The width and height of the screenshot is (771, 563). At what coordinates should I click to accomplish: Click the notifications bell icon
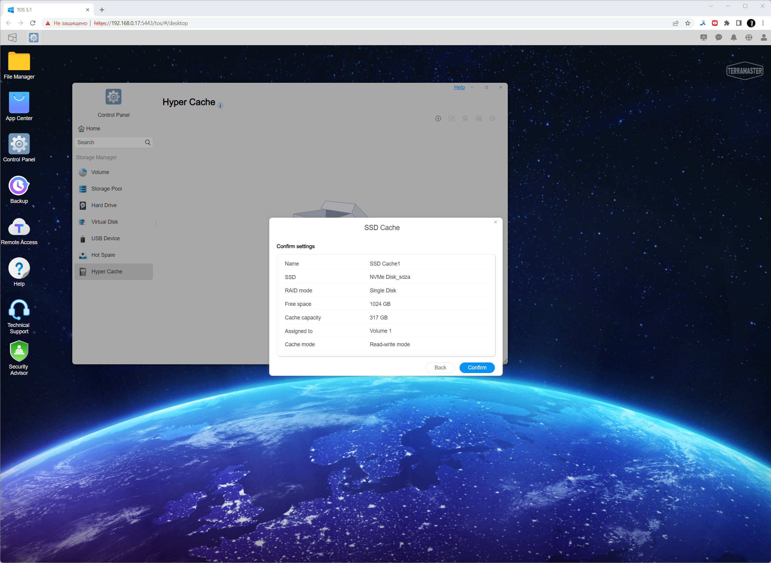tap(734, 38)
